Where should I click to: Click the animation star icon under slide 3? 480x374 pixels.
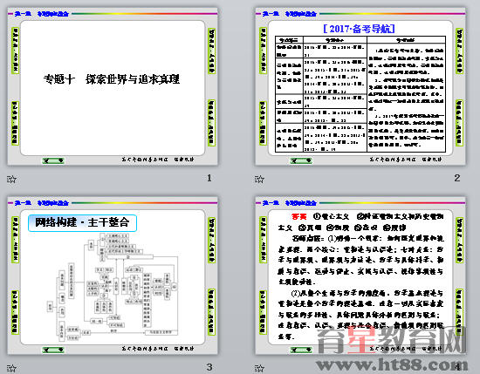click(11, 368)
